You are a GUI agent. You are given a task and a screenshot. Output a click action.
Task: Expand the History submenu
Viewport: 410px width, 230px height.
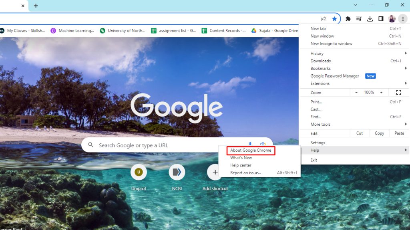[316, 53]
